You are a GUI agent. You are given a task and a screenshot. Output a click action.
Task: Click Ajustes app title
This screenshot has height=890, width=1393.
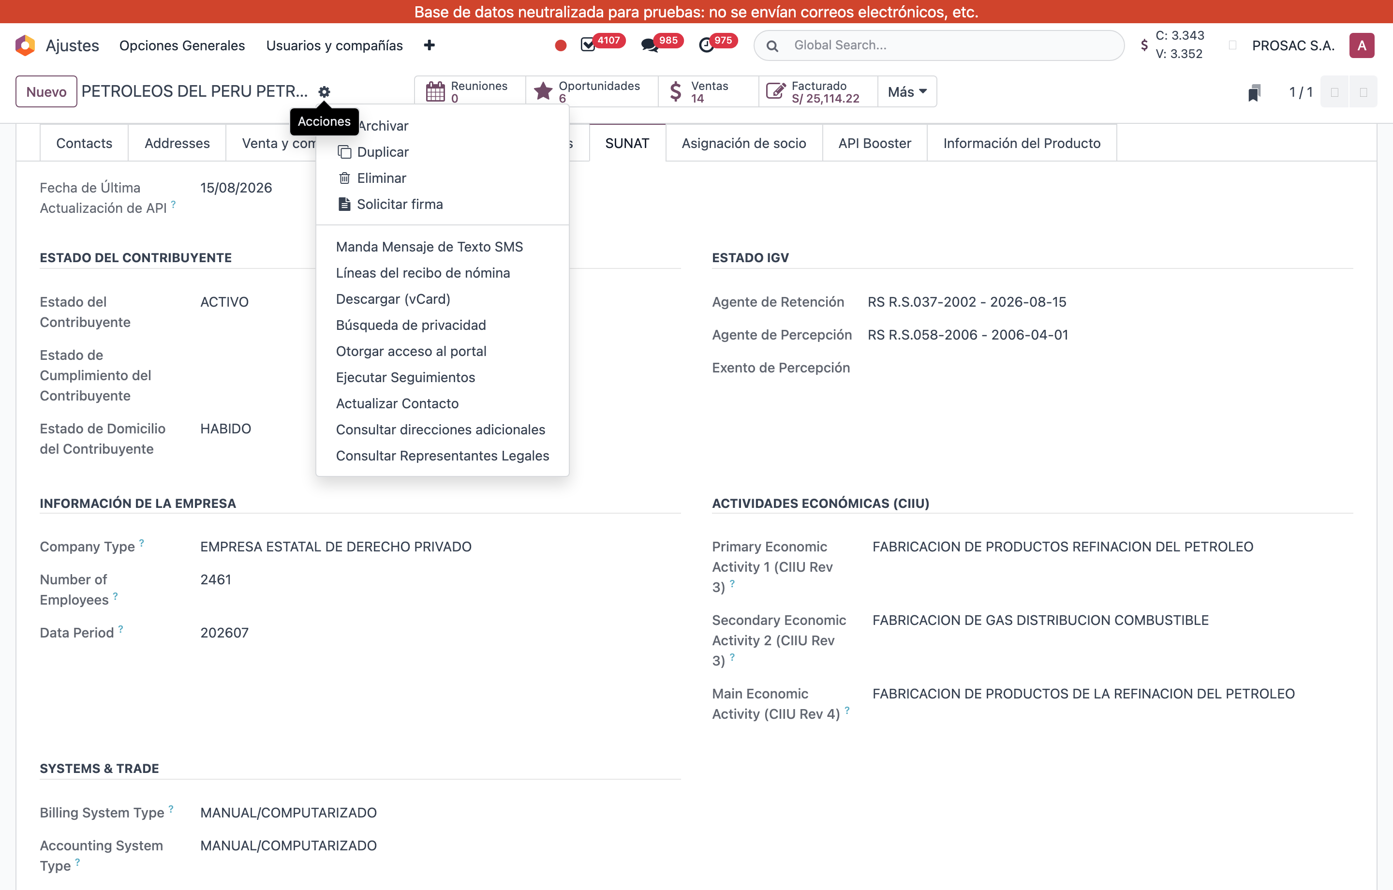click(x=73, y=45)
